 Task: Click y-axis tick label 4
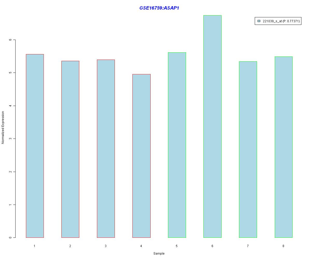tap(10, 106)
